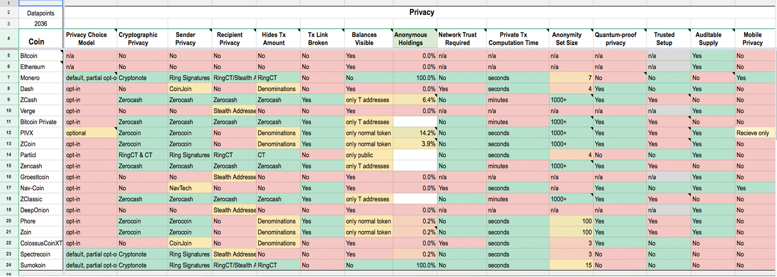Click Monero's Mobile Privacy Yes cell

(x=755, y=78)
